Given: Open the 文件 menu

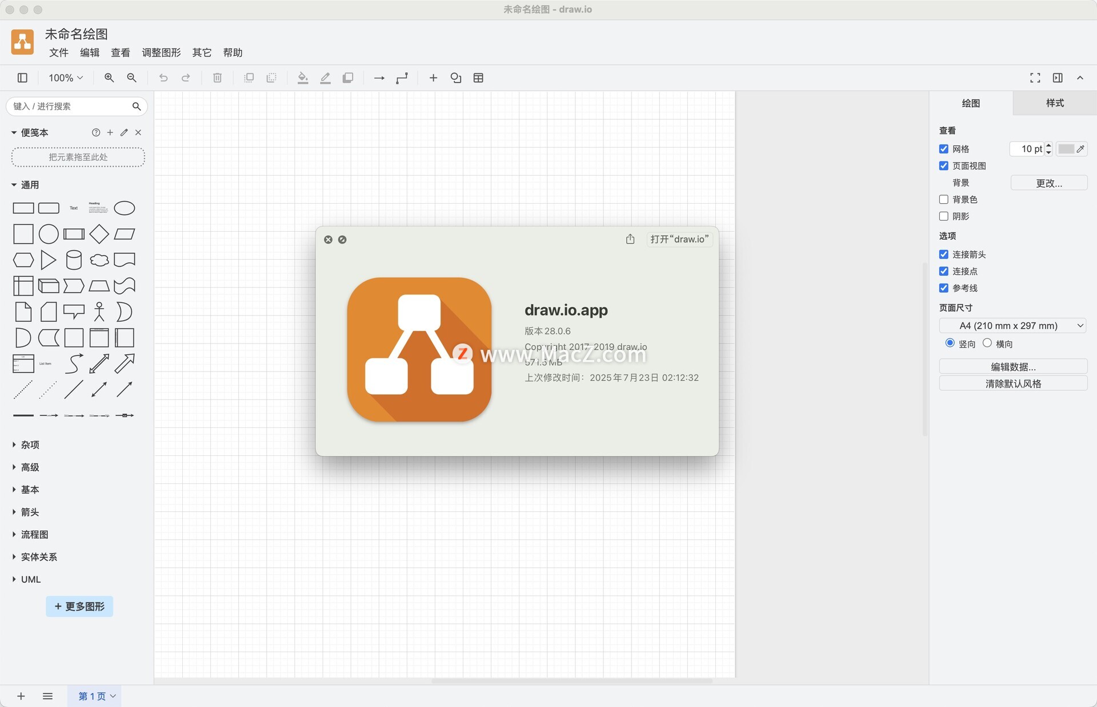Looking at the screenshot, I should 58,52.
